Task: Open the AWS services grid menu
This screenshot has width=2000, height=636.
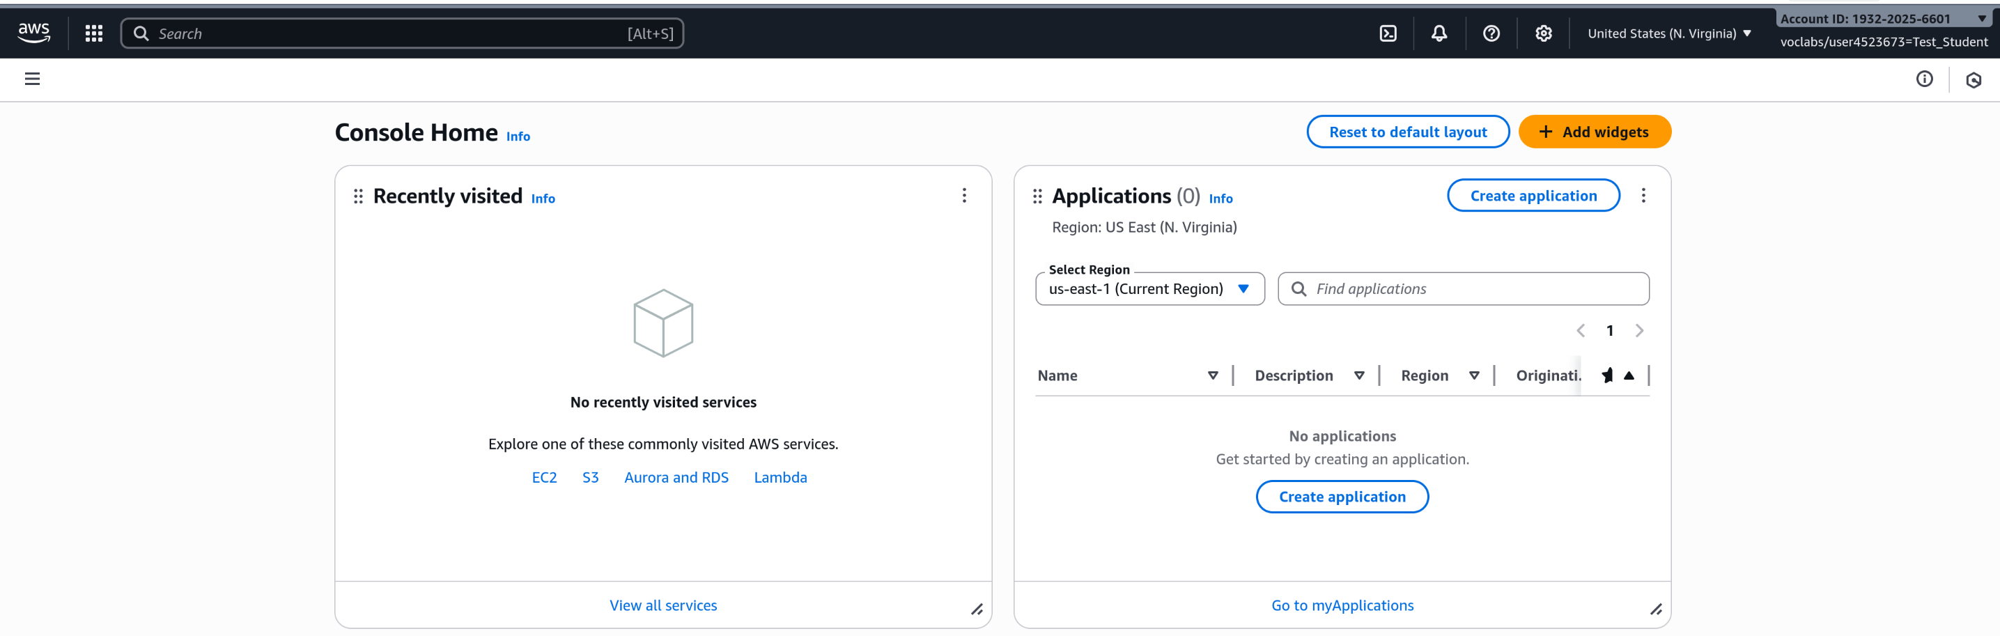Action: (x=94, y=33)
